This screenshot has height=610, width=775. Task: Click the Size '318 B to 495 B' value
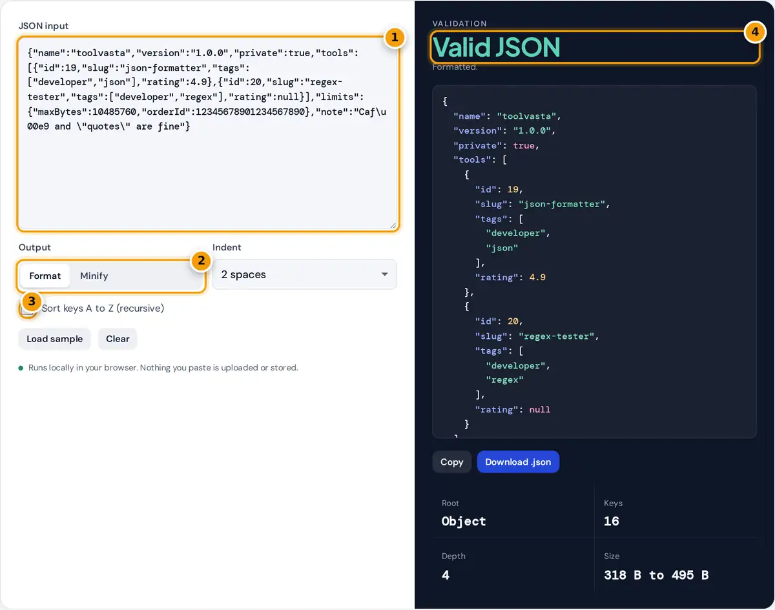(x=656, y=574)
